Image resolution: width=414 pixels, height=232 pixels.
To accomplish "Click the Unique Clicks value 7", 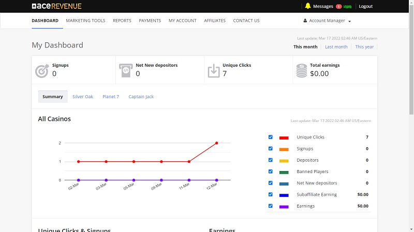I will coord(225,73).
